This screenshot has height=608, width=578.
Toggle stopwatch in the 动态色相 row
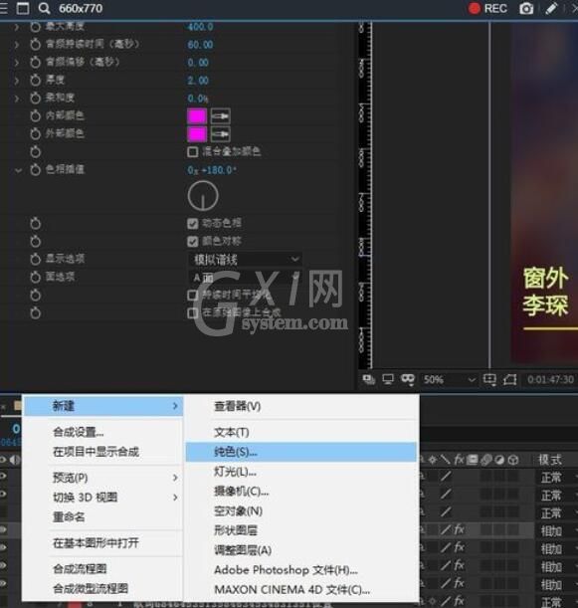pyautogui.click(x=35, y=224)
